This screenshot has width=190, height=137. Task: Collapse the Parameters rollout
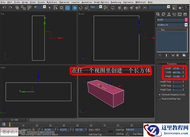(172, 64)
